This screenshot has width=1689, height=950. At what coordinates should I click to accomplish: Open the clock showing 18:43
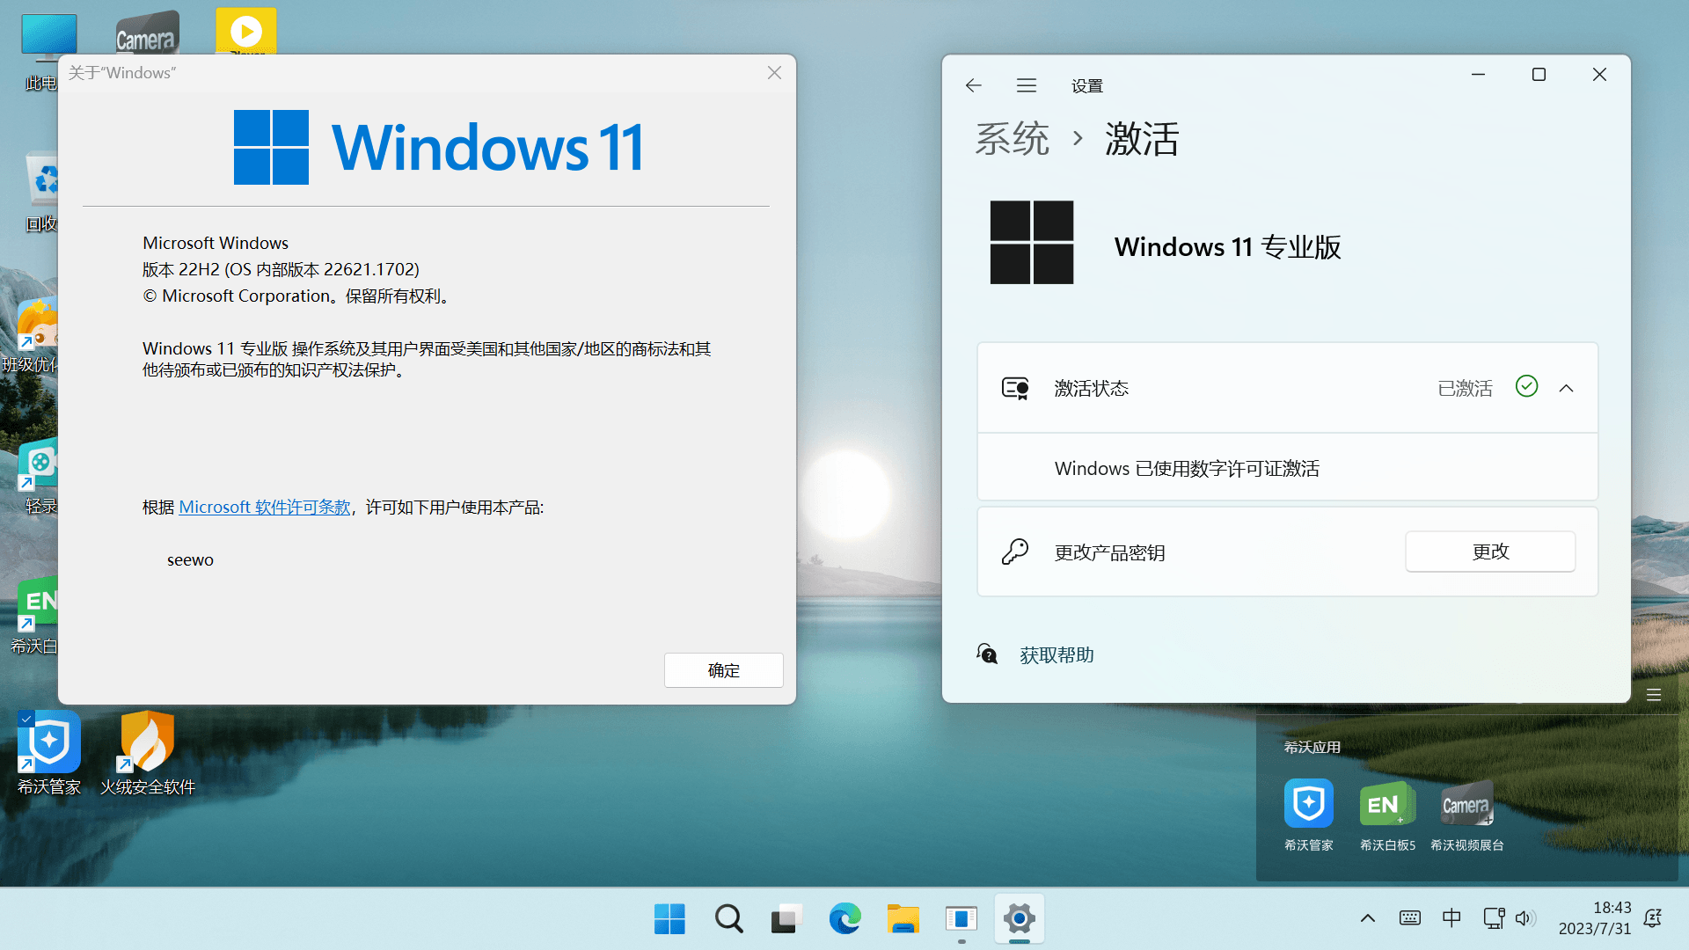pyautogui.click(x=1594, y=918)
